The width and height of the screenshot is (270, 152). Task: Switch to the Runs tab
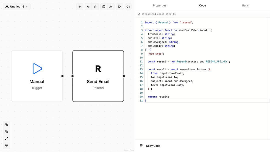click(245, 5)
